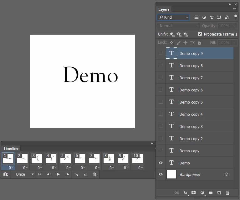Select the Demo copy 3 layer
The width and height of the screenshot is (240, 200).
click(x=199, y=126)
